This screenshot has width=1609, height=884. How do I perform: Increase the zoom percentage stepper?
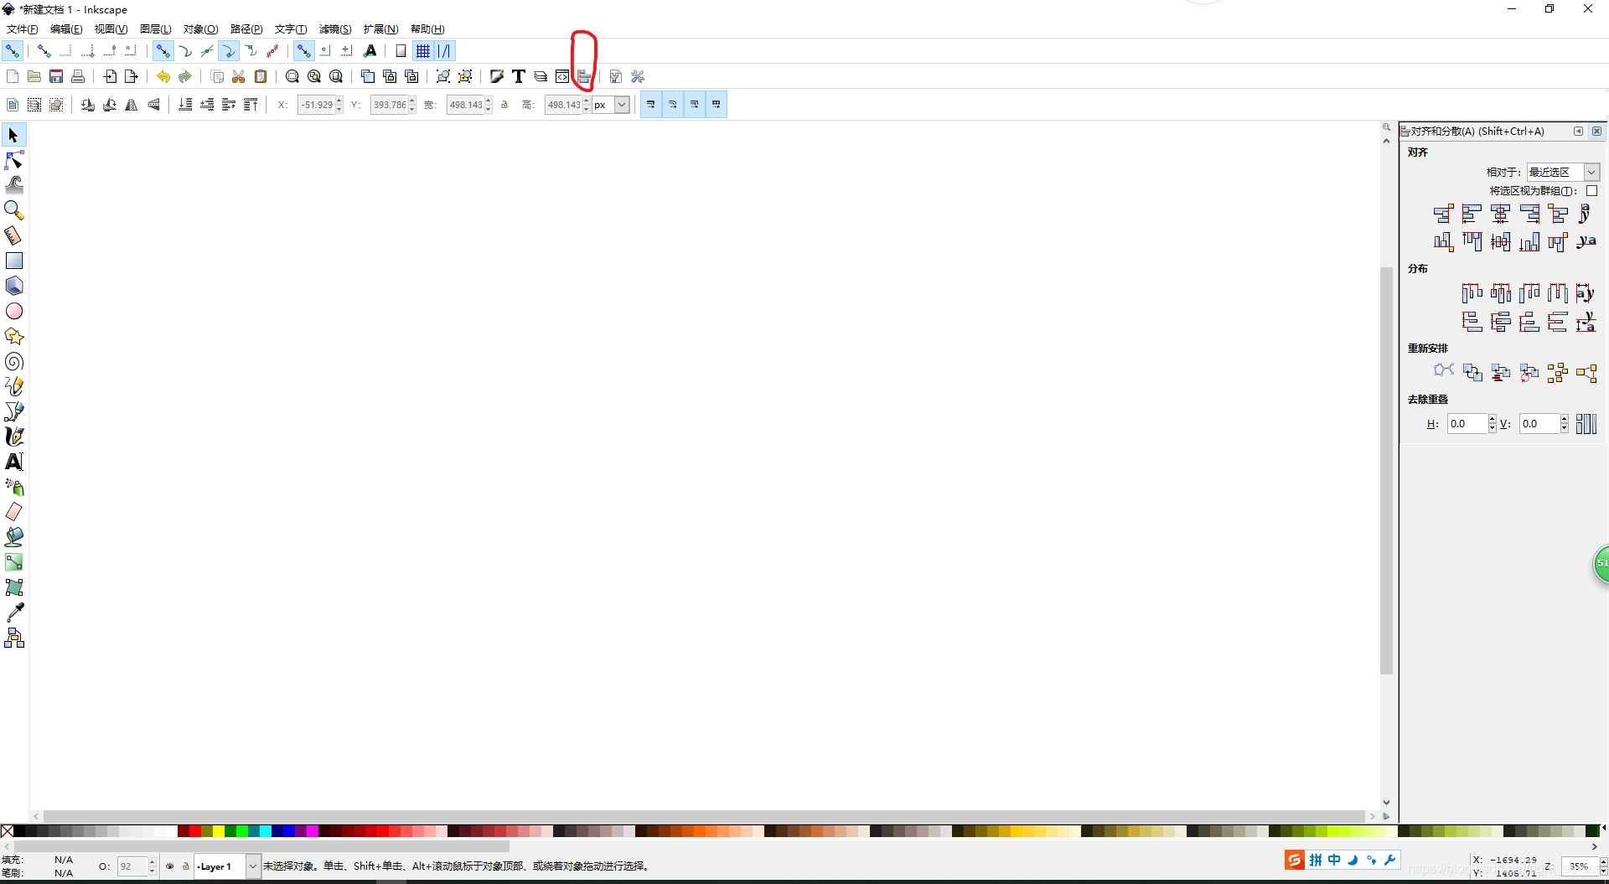[x=1603, y=861]
